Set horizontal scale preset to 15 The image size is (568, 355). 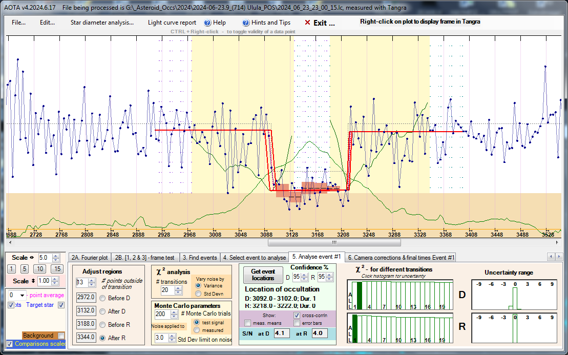pyautogui.click(x=57, y=269)
